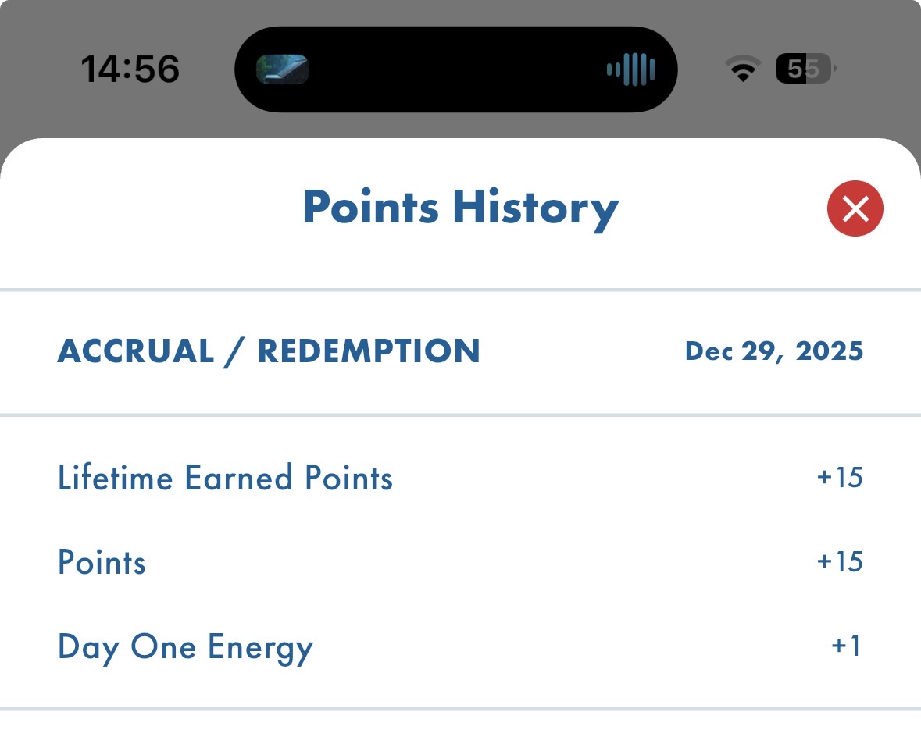
Task: Close Points History with the red X
Action: point(855,208)
